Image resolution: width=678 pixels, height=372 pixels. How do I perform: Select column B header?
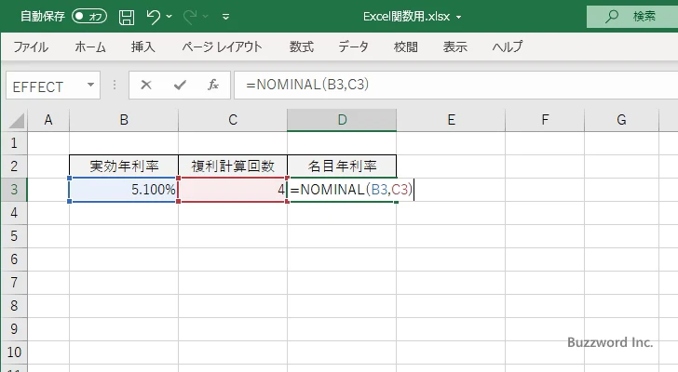124,120
